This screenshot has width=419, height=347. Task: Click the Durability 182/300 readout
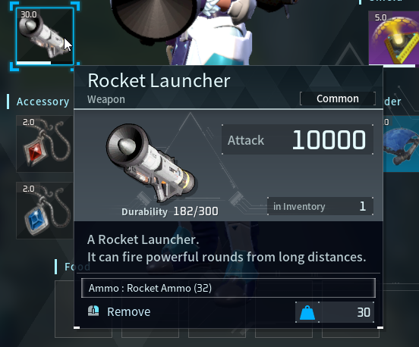[170, 211]
